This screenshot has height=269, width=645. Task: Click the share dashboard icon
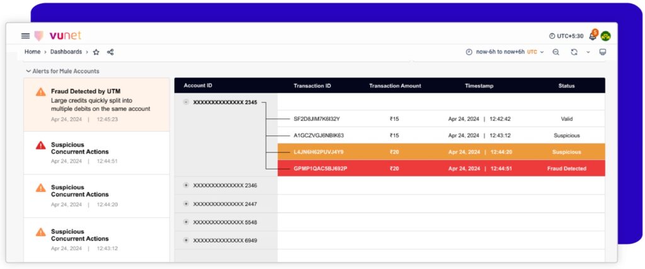[x=110, y=52]
